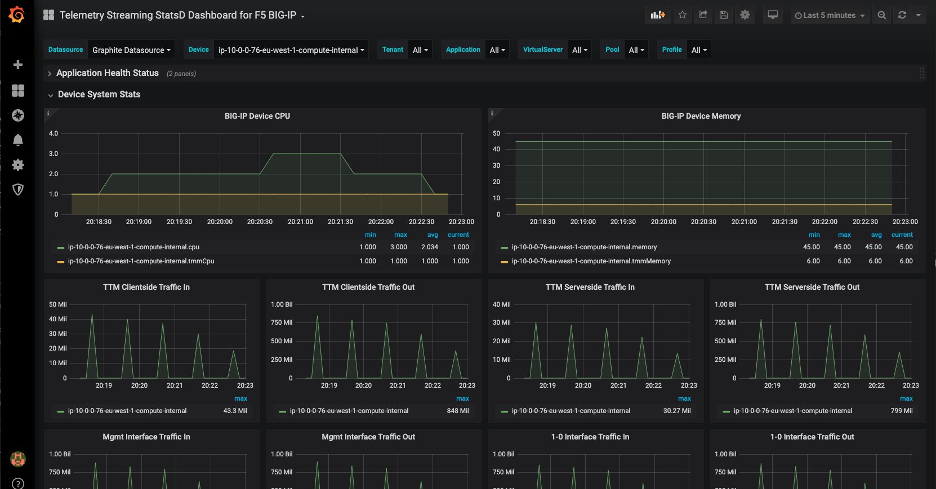Sort CPU legend by avg column

click(433, 235)
